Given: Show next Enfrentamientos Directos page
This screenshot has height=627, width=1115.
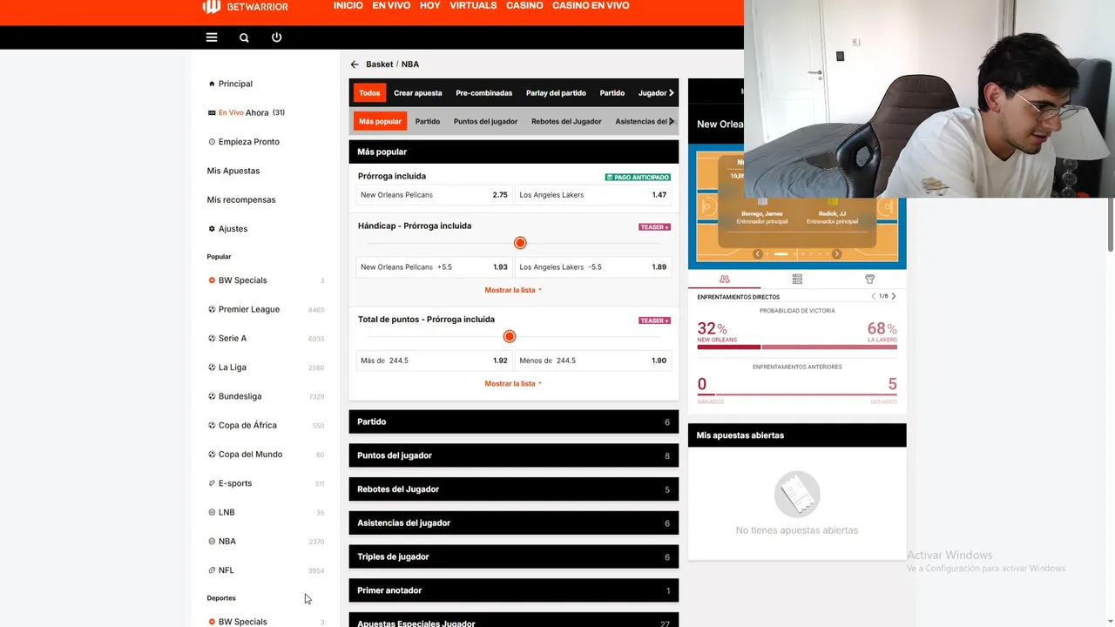Looking at the screenshot, I should (x=894, y=297).
